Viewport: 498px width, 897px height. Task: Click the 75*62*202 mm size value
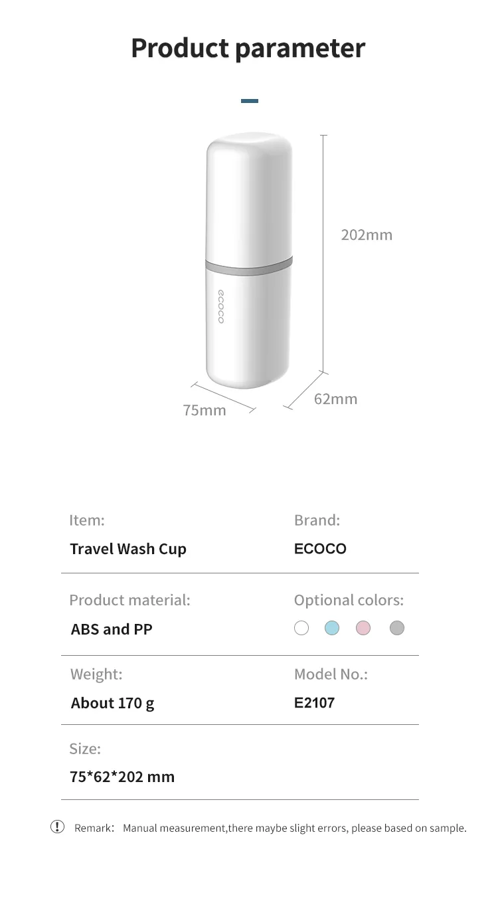click(122, 777)
